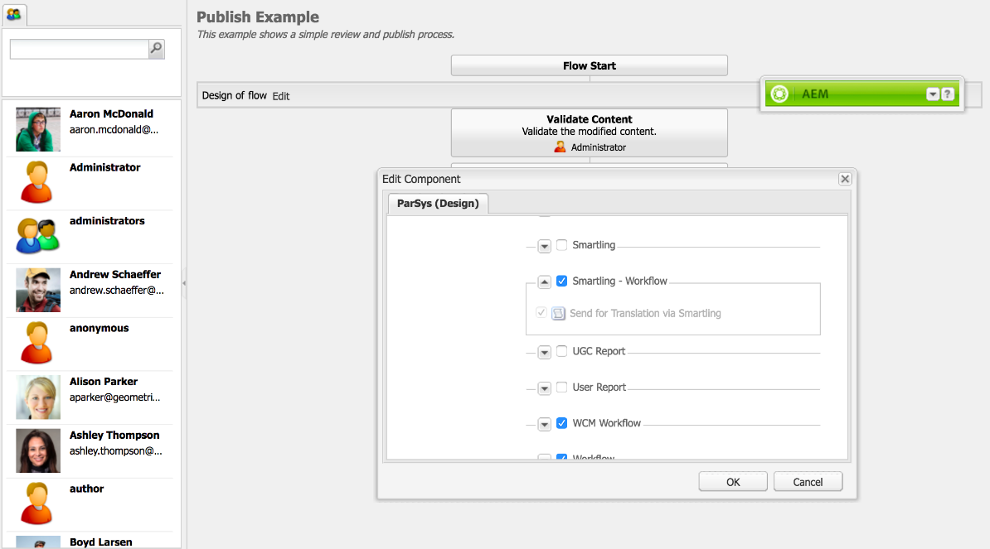This screenshot has width=990, height=549.
Task: Enable the UGC Report checkbox
Action: pos(562,351)
